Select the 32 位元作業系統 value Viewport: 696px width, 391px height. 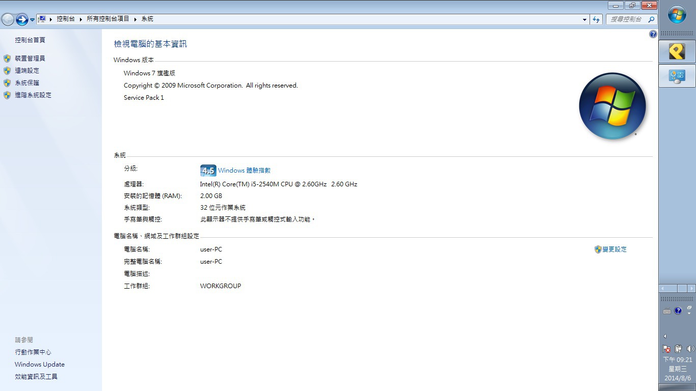pyautogui.click(x=223, y=208)
